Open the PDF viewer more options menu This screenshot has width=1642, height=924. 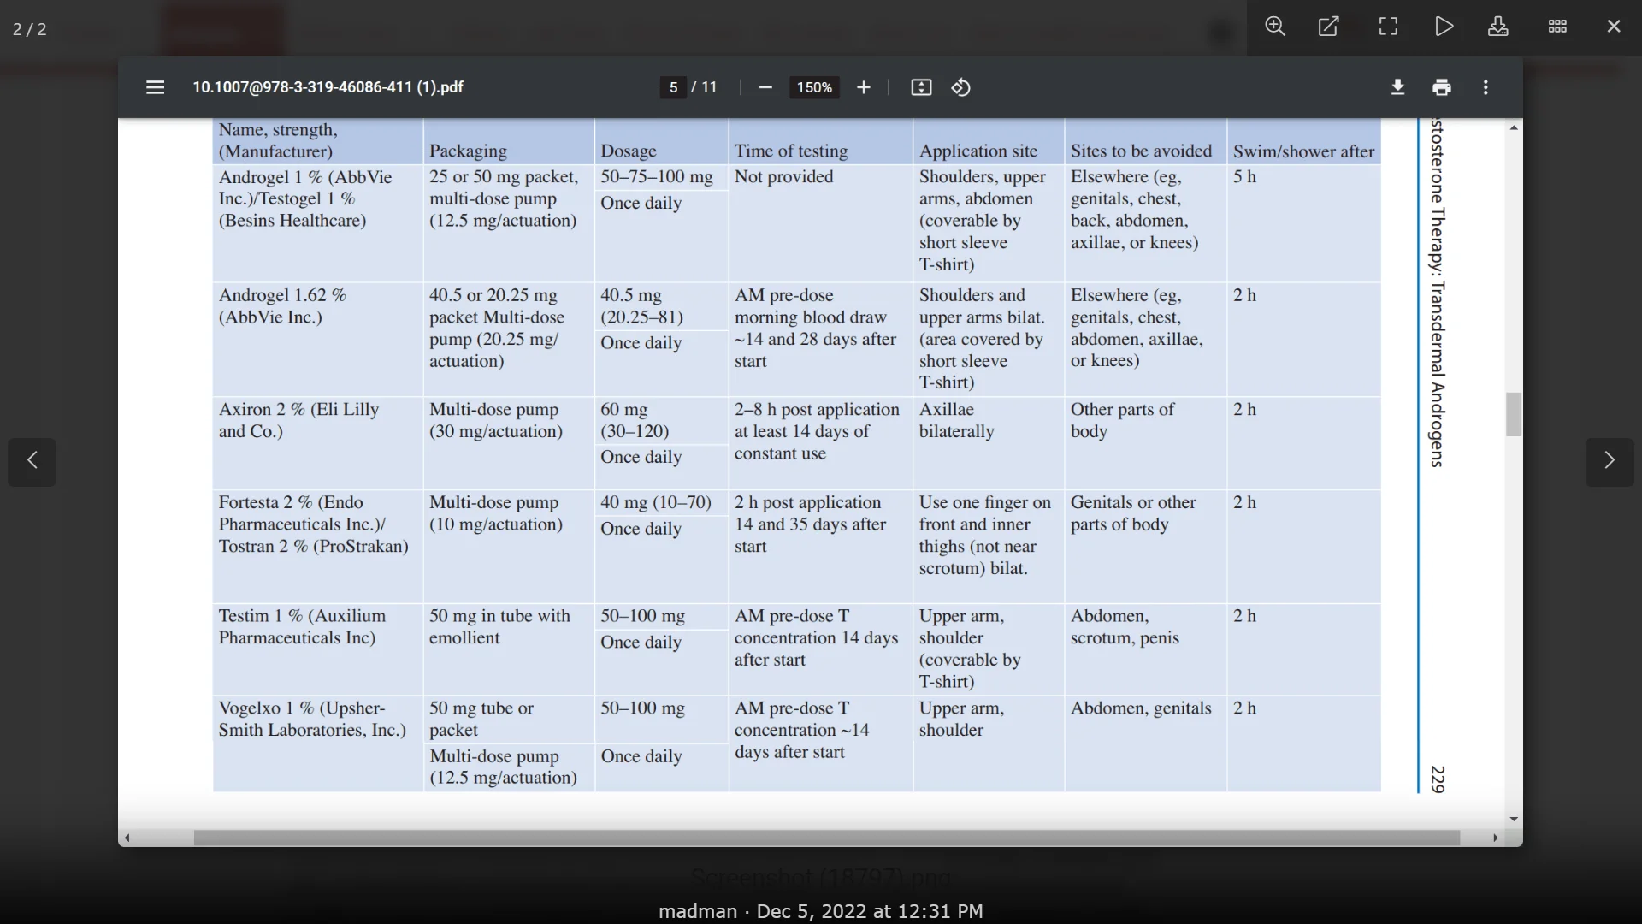(1485, 87)
